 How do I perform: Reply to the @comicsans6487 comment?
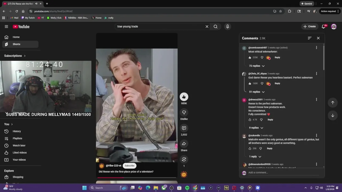pos(277,57)
